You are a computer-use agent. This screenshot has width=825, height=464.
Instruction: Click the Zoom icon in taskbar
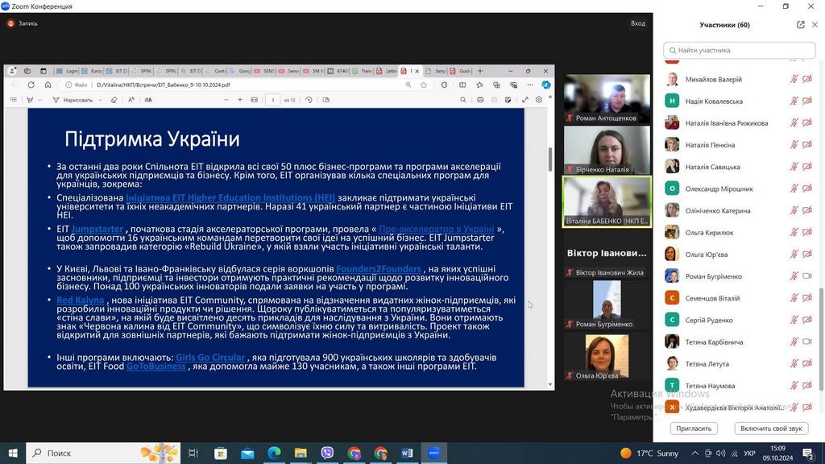(433, 454)
